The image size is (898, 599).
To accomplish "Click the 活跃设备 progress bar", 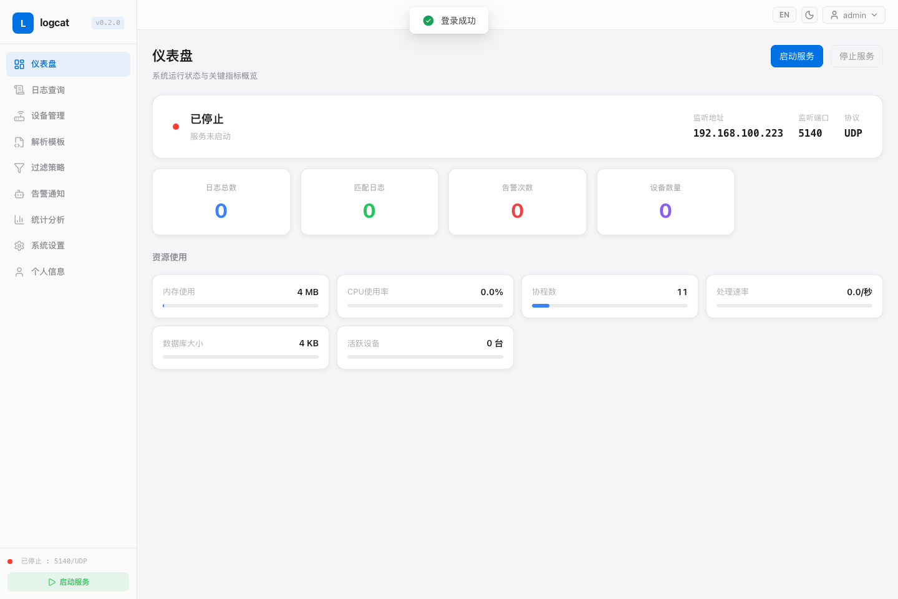I will 425,357.
